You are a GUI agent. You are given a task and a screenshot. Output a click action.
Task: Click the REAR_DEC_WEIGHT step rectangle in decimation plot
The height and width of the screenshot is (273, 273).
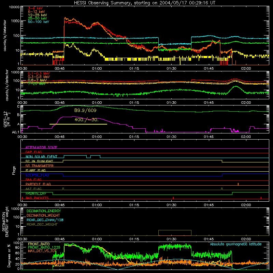pos(175,233)
